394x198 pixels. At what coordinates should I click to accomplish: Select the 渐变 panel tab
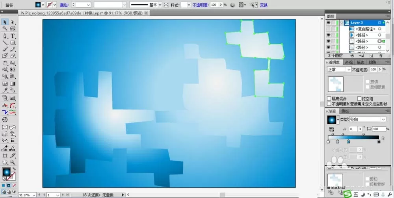(x=333, y=111)
